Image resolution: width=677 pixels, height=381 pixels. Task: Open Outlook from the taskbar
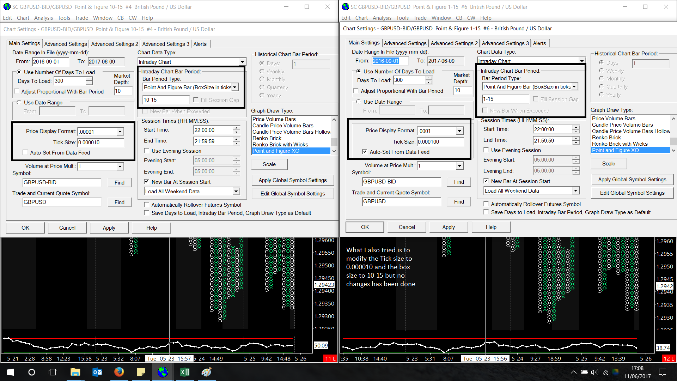[97, 372]
